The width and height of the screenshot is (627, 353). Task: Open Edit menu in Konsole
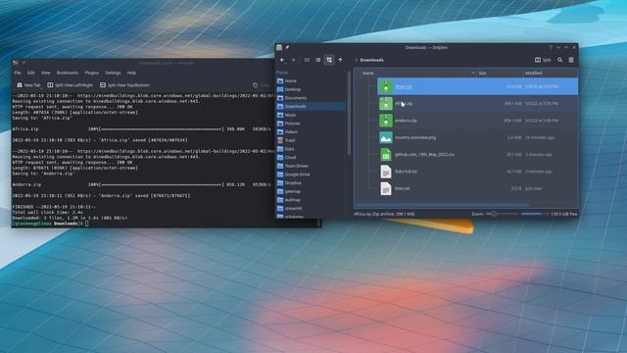[x=30, y=73]
